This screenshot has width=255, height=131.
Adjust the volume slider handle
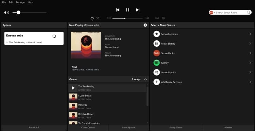tap(18, 13)
